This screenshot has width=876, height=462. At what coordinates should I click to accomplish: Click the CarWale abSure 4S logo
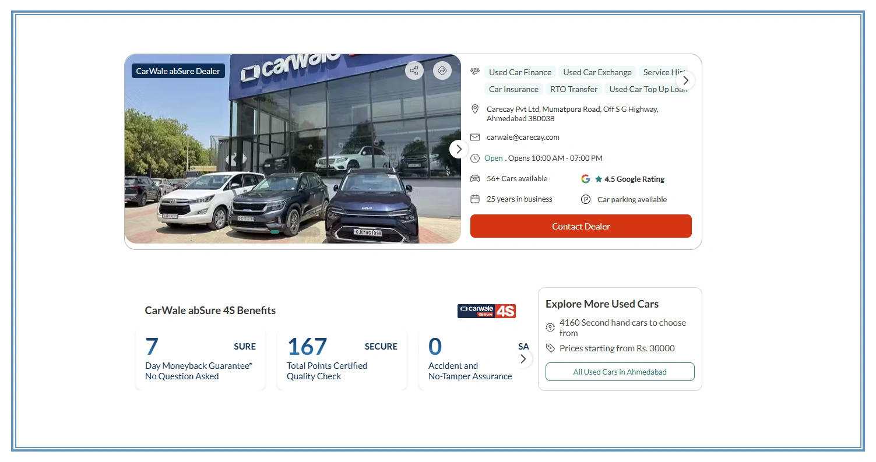click(487, 311)
